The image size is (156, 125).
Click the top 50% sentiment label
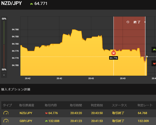4,19
